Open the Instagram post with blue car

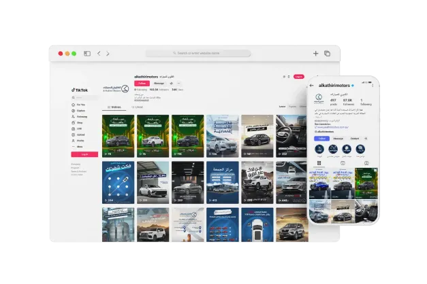319,183
